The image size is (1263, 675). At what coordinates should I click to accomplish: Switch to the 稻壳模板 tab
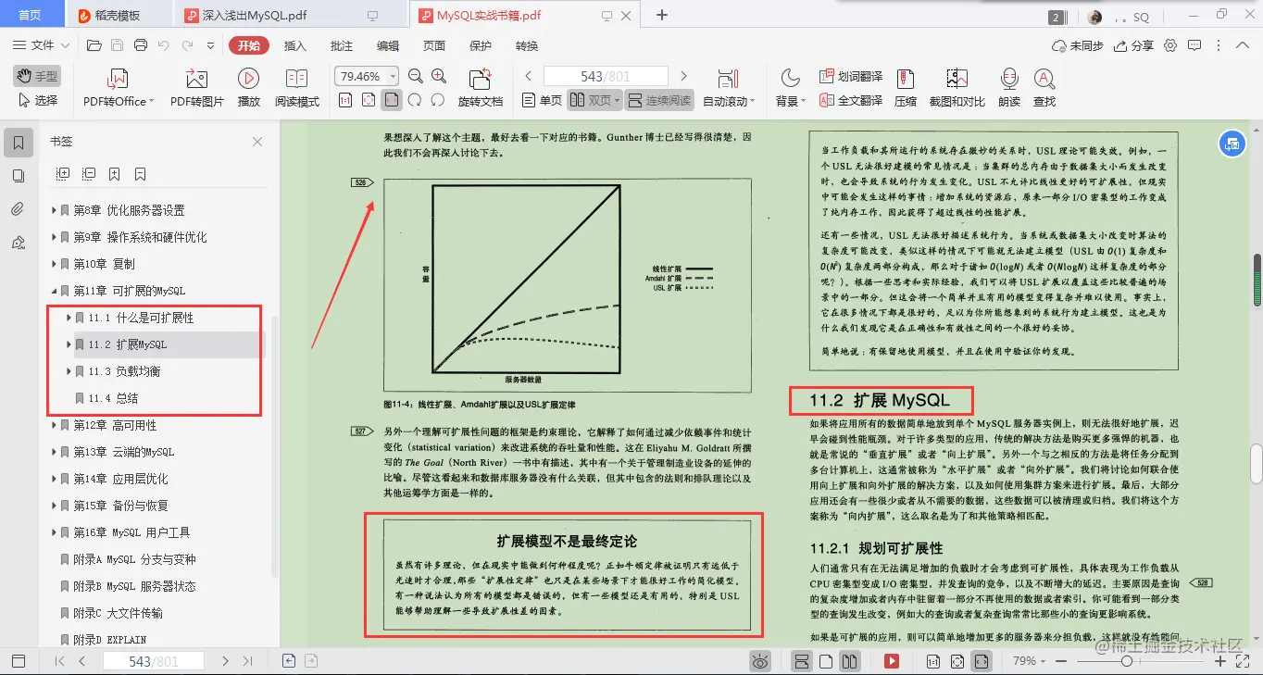119,15
